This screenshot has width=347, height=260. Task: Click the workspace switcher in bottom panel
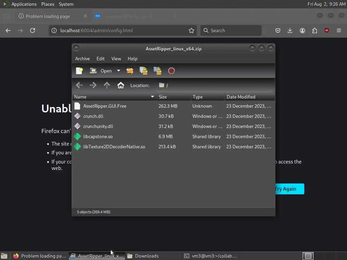[308, 256]
